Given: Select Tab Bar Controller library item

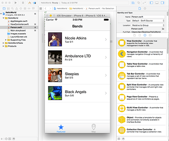Looking at the screenshot, I should (x=141, y=76).
